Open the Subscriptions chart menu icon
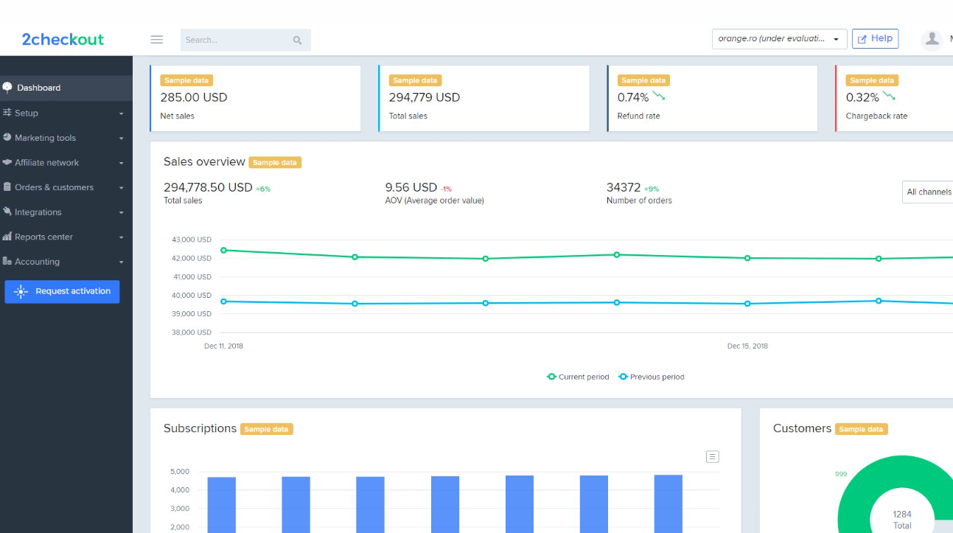 712,456
